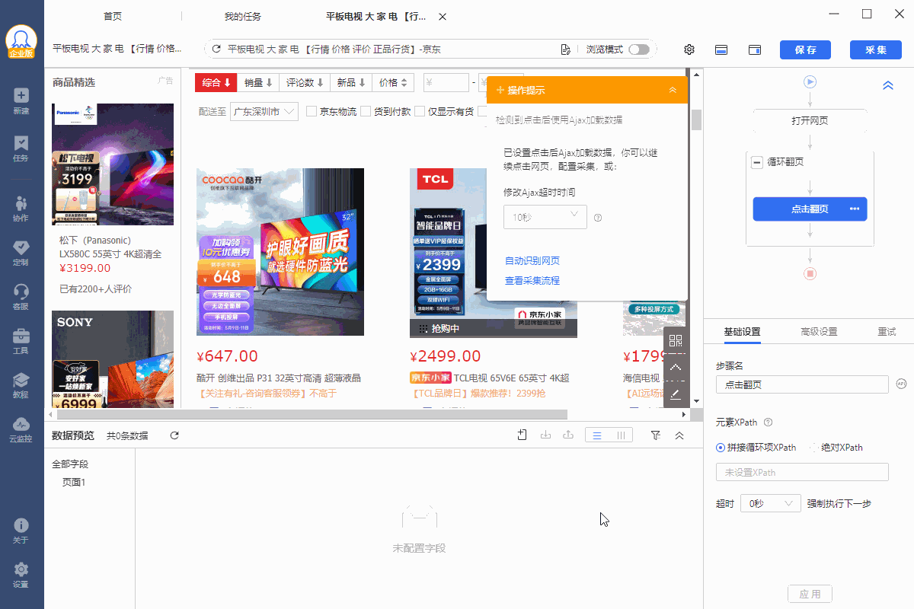Open the three-dot menu on 点击翻页
Image resolution: width=914 pixels, height=609 pixels.
click(854, 209)
